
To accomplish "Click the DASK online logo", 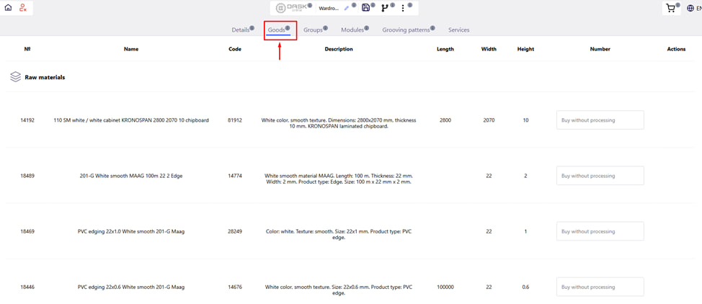I will tap(291, 8).
